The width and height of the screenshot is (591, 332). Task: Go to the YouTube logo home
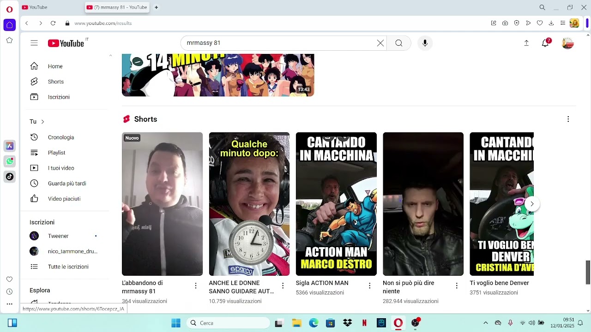[66, 43]
